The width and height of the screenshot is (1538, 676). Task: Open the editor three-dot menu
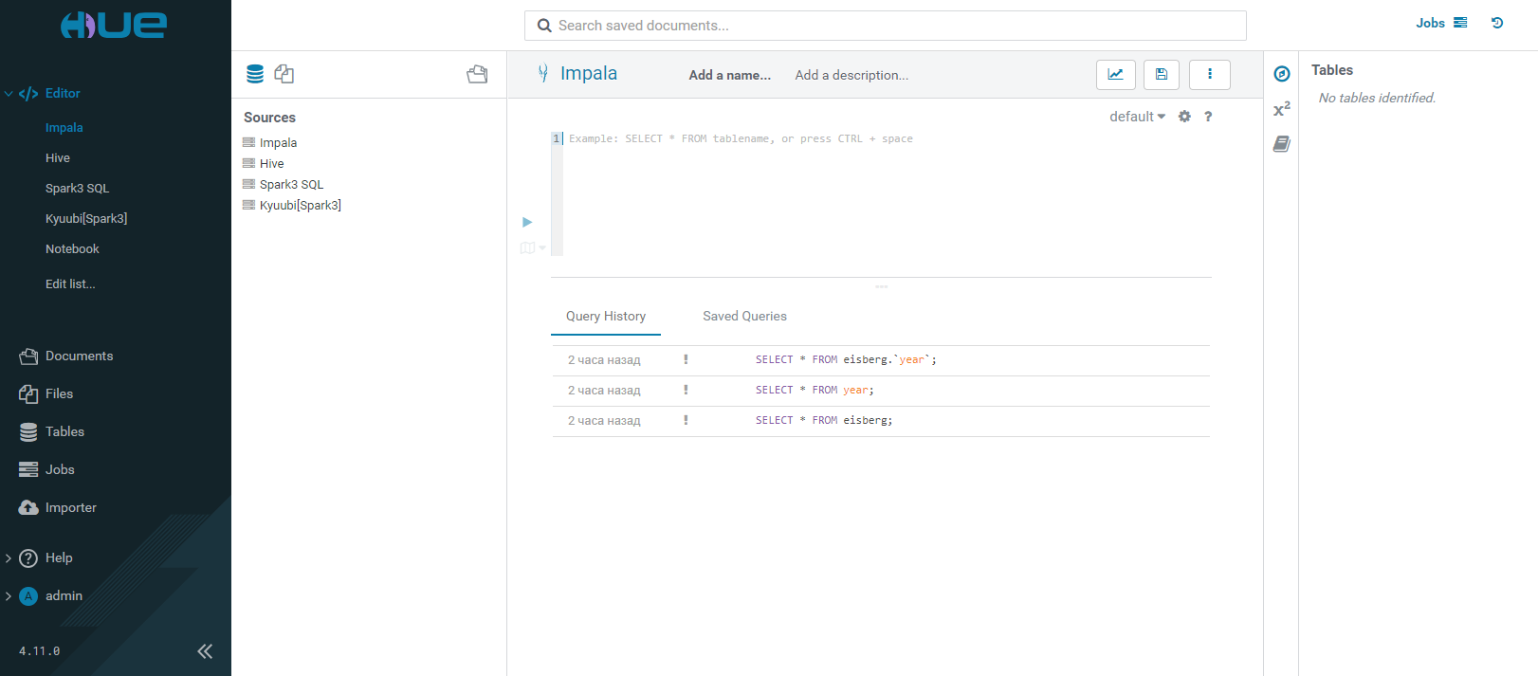pyautogui.click(x=1209, y=75)
